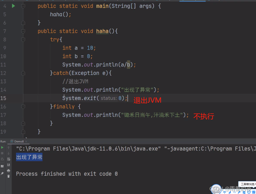Clear all console output with trash icon
The height and width of the screenshot is (194, 256).
(9, 176)
